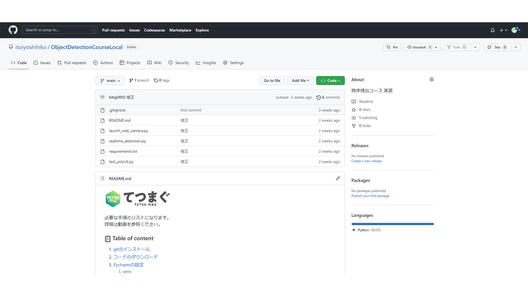Viewport: 528px width, 297px height.
Task: Click the About section settings gear
Action: [x=431, y=80]
